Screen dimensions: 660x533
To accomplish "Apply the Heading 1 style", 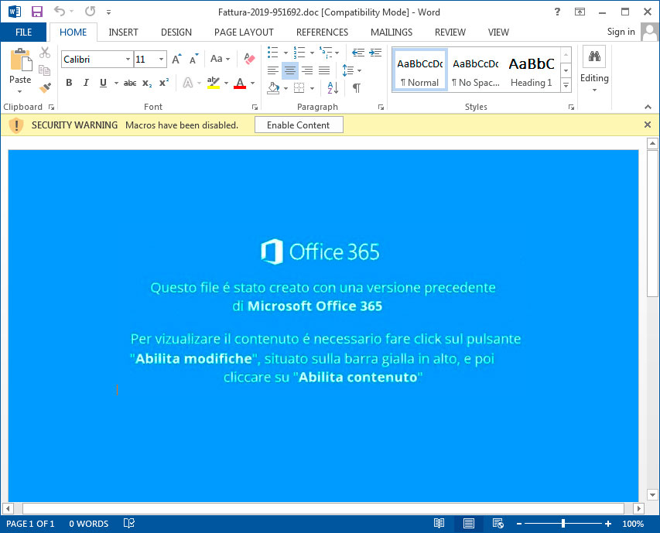I will pos(532,70).
